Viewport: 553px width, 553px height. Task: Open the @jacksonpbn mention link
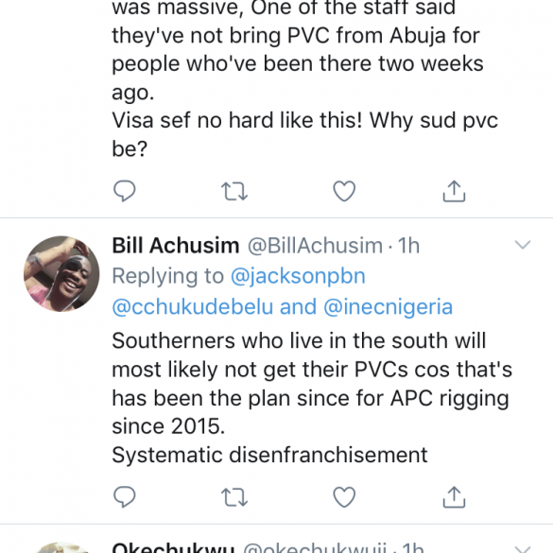tap(298, 276)
